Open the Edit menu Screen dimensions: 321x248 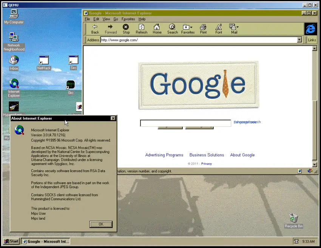coord(96,19)
